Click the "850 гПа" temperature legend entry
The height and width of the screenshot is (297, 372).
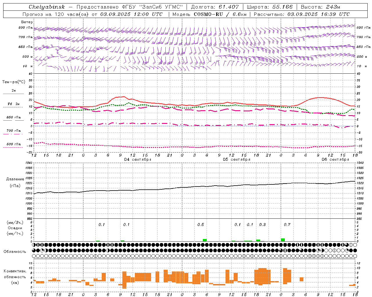(x=13, y=117)
